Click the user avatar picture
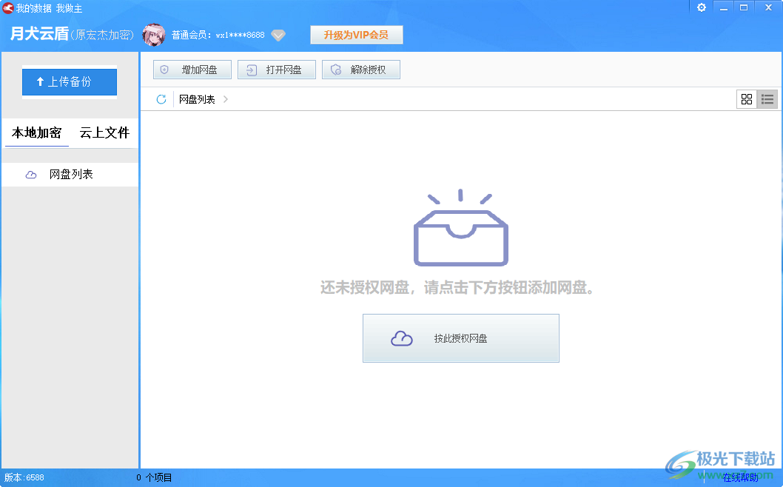Viewport: 783px width, 487px height. [154, 35]
